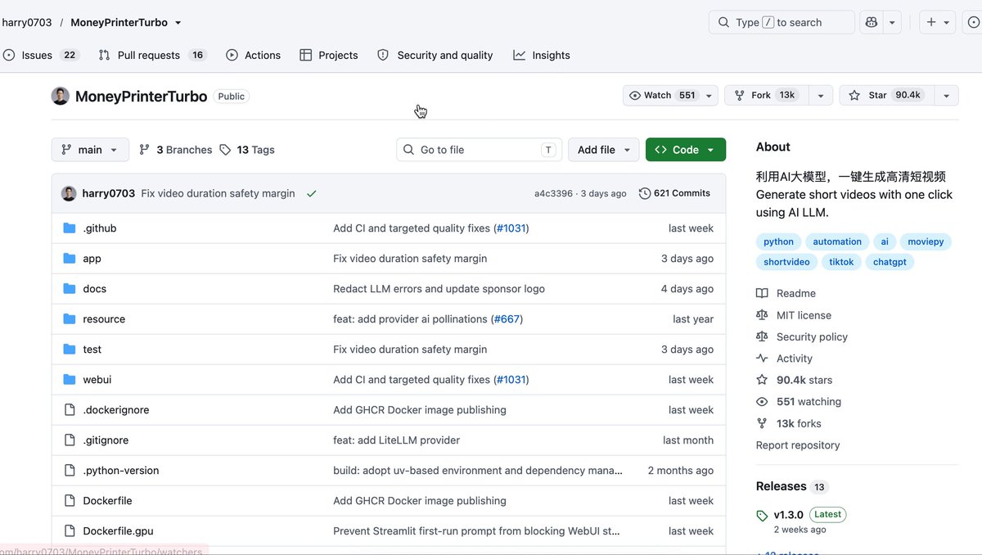Select the automation topic tag
The width and height of the screenshot is (982, 555).
click(836, 241)
